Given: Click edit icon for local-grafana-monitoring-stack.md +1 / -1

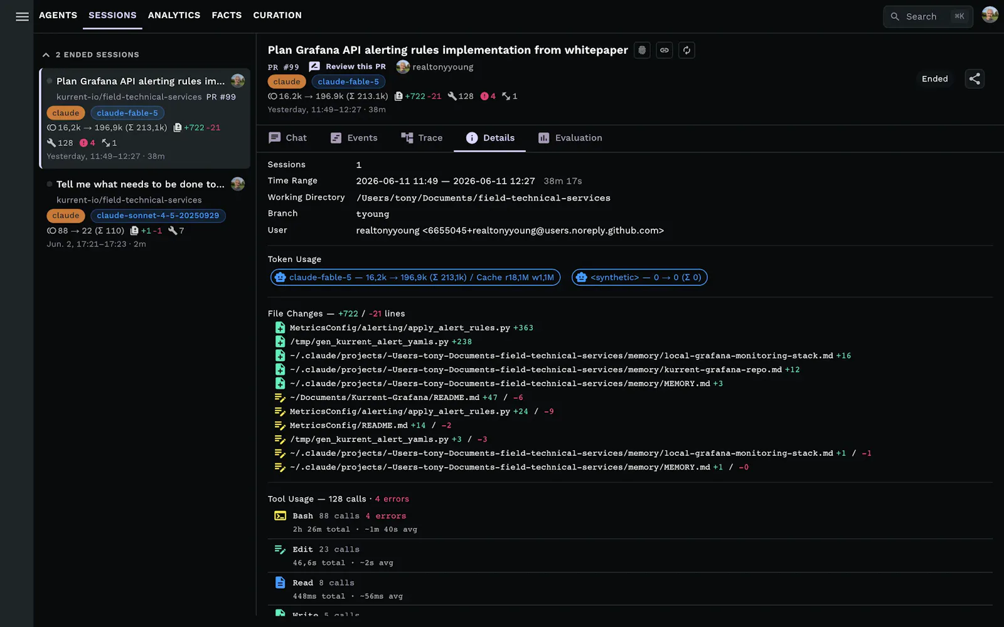Looking at the screenshot, I should pos(280,453).
